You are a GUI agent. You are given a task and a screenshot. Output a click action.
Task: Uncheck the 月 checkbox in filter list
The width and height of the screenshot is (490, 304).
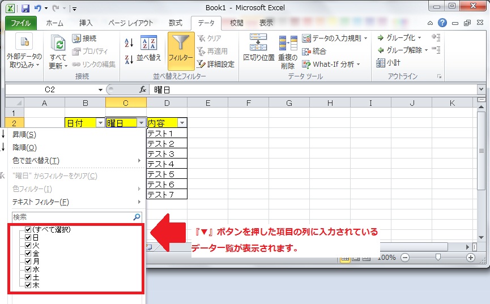click(x=28, y=261)
